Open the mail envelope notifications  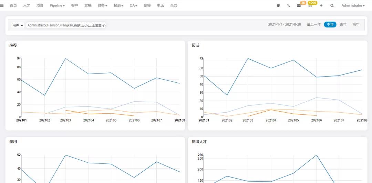[x=299, y=6]
